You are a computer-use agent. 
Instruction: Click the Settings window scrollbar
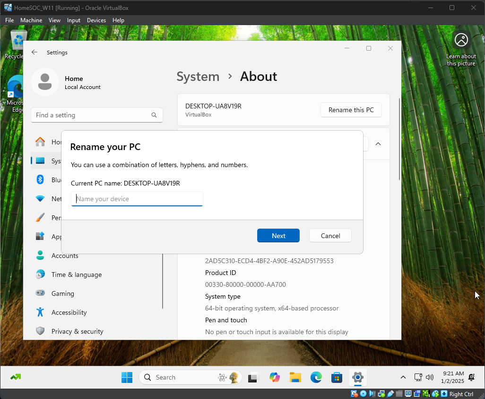[400, 137]
